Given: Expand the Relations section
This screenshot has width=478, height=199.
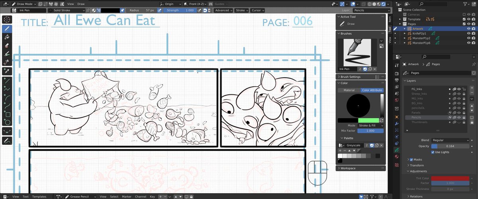Looking at the screenshot, I should [x=416, y=196].
